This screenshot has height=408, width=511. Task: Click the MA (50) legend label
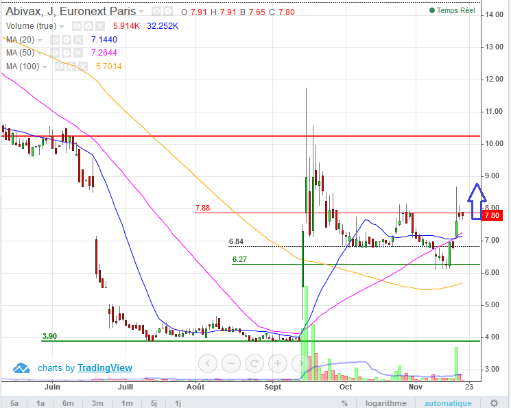[20, 53]
